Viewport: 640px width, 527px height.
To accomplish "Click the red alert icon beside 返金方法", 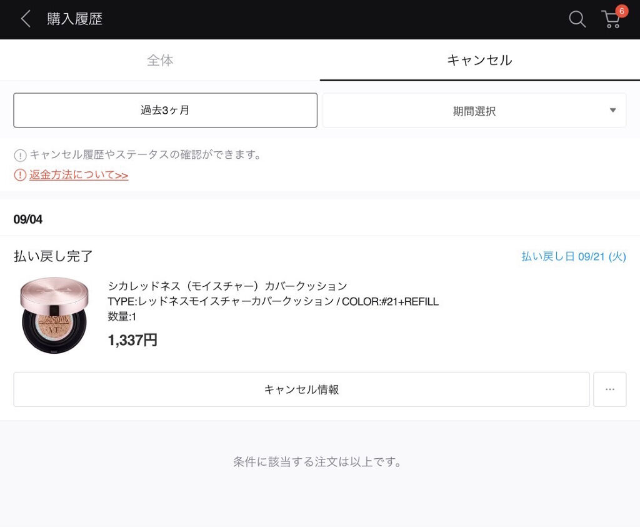I will click(20, 176).
